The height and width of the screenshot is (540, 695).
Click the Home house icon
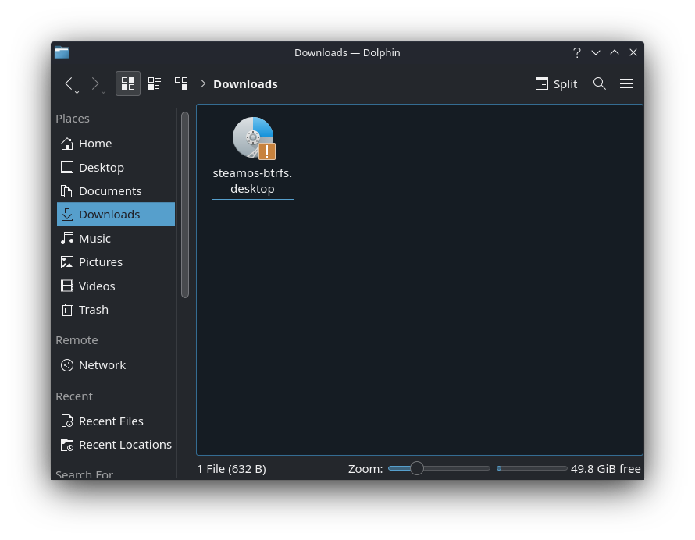(67, 144)
